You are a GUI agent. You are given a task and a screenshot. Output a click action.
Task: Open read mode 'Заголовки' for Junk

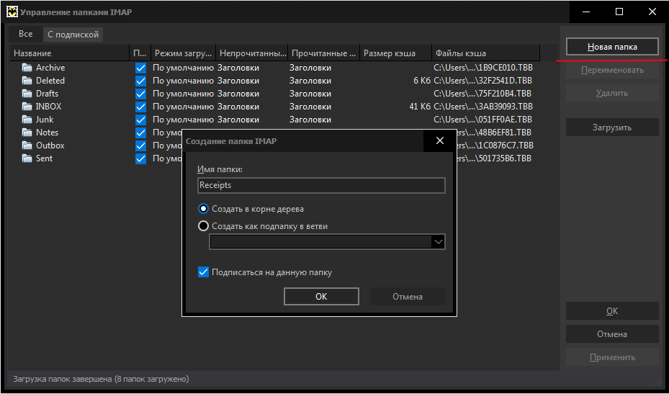click(x=310, y=120)
